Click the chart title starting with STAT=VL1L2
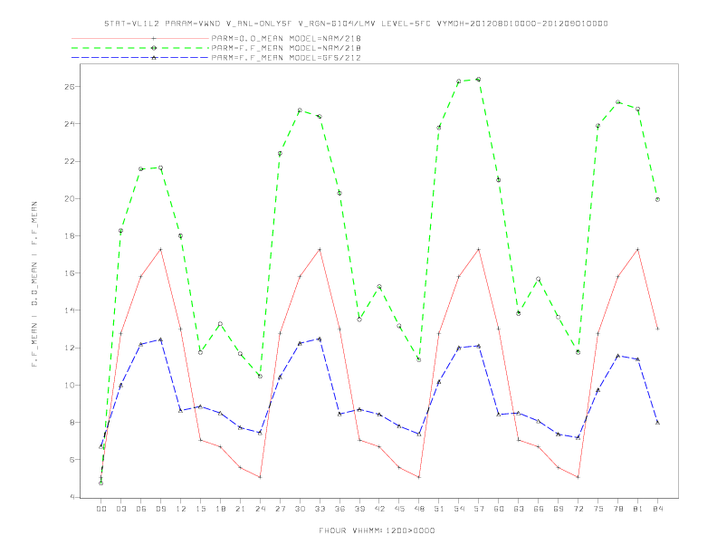The height and width of the screenshot is (554, 717). click(356, 24)
